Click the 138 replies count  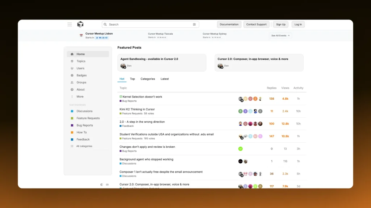272,99
